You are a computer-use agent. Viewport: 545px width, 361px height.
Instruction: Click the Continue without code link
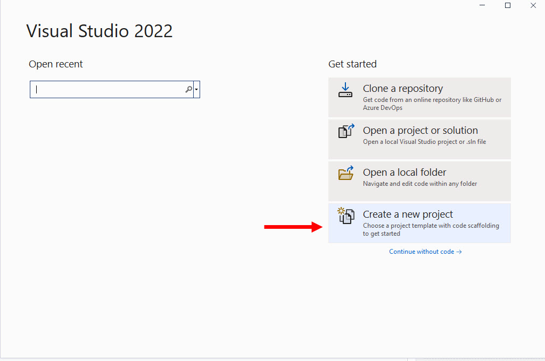tap(422, 251)
